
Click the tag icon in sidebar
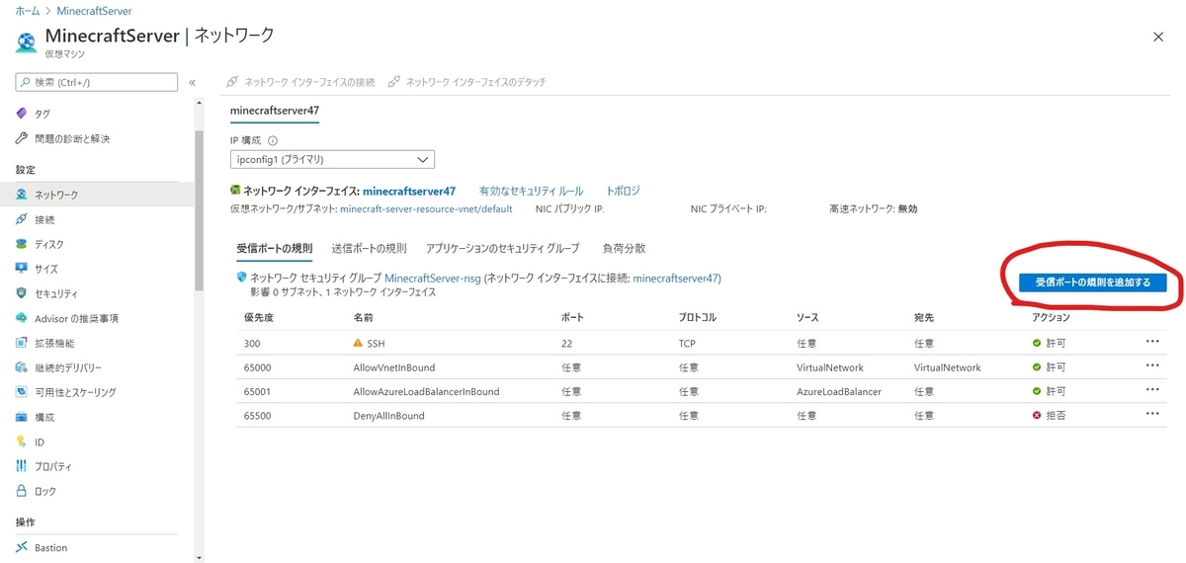pos(22,114)
